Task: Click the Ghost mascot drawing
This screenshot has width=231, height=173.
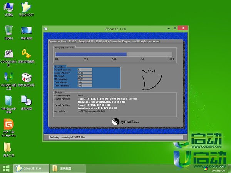Action: point(151,79)
